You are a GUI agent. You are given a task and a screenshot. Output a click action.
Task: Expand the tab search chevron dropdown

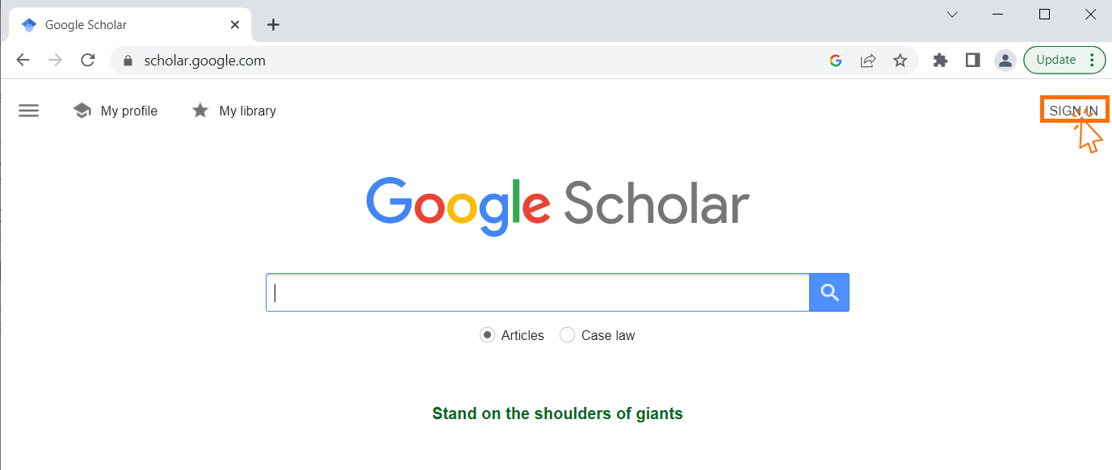tap(952, 15)
